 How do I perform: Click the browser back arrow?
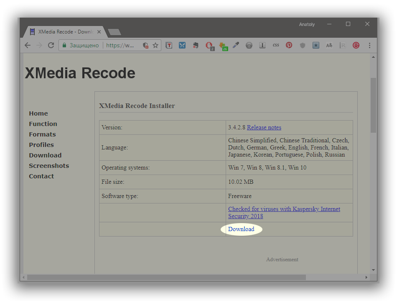(28, 45)
